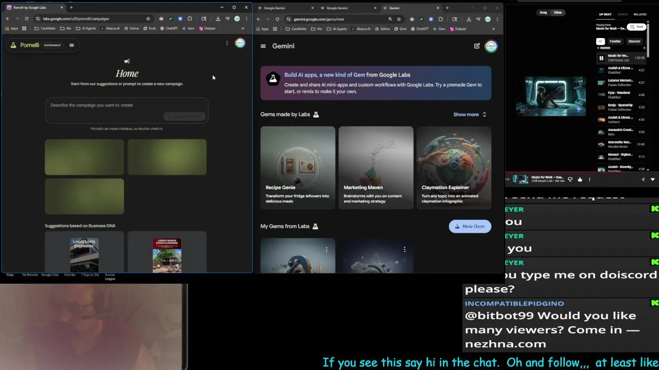Bookmark the Gemini gems page
Screen dimensions: 659x370
(398, 19)
